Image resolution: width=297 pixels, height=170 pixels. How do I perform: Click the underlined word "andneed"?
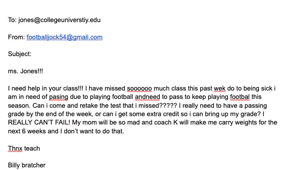147,97
